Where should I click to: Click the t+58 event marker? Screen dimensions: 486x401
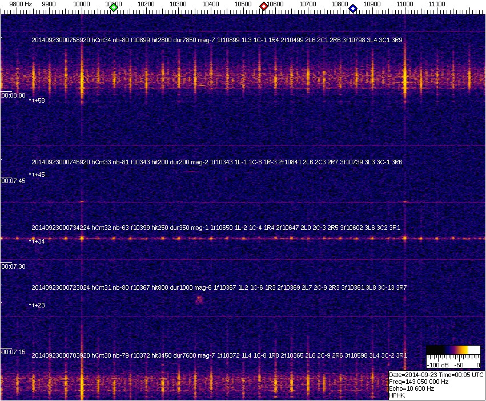[38, 100]
